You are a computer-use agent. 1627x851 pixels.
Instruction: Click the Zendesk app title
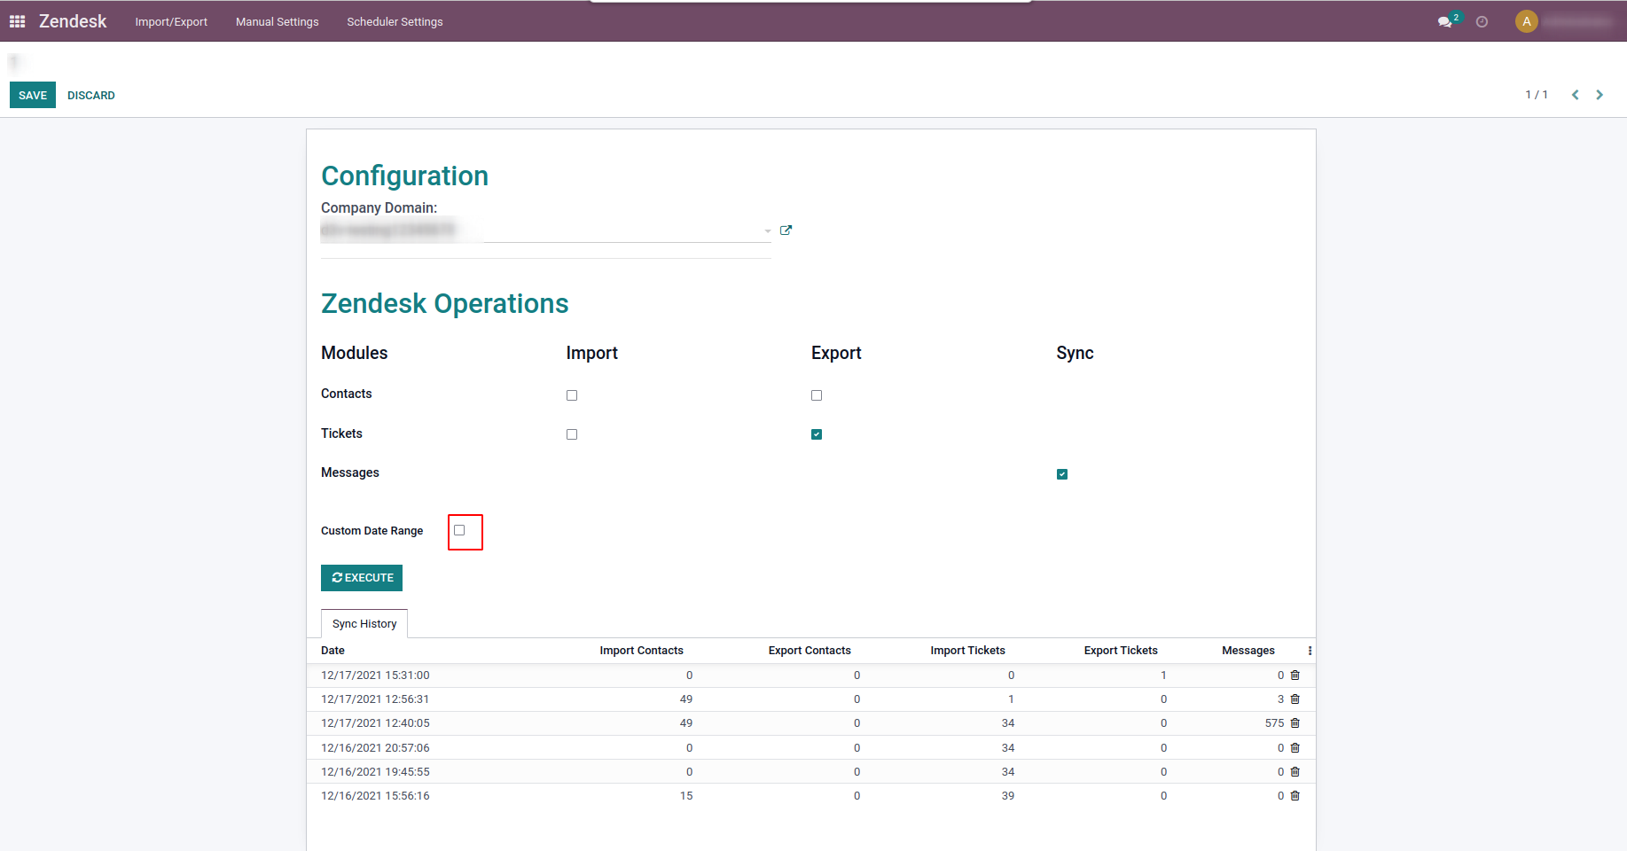(73, 21)
